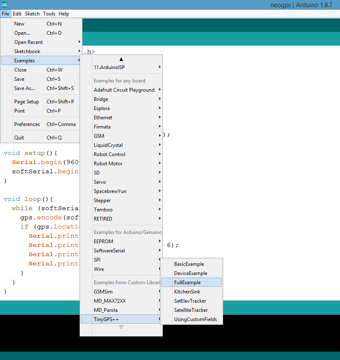The width and height of the screenshot is (340, 360).
Task: Open the SpacebrewYun examples submenu
Action: click(121, 191)
